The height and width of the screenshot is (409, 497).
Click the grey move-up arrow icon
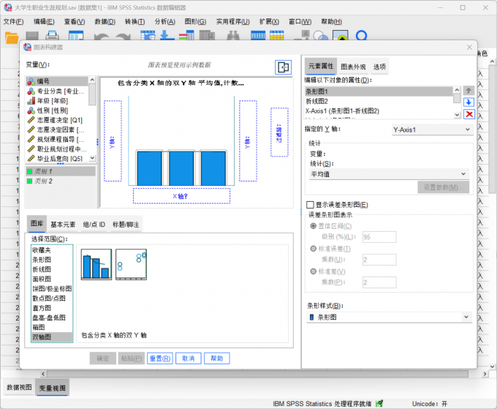click(x=468, y=90)
